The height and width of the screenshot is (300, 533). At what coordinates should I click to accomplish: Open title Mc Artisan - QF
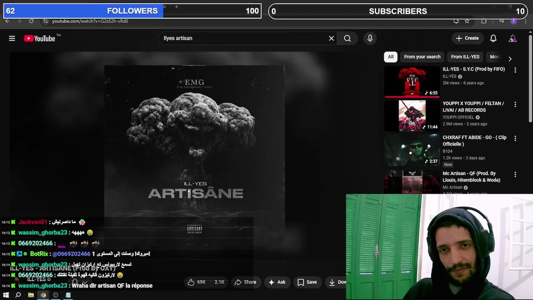pos(471,177)
